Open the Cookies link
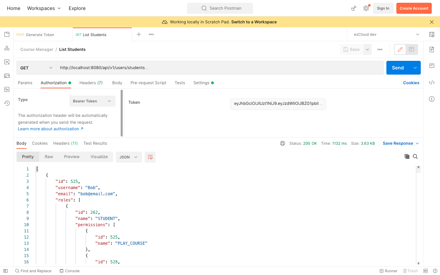Viewport: 440px width, 275px height. (x=411, y=83)
